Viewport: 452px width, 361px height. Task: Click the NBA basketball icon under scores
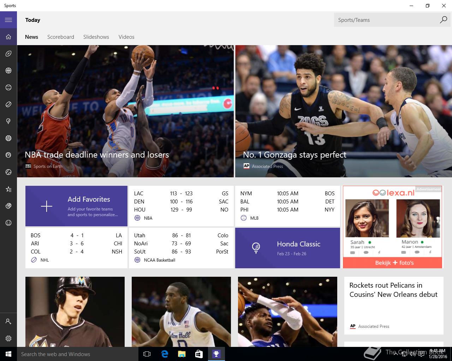point(137,218)
